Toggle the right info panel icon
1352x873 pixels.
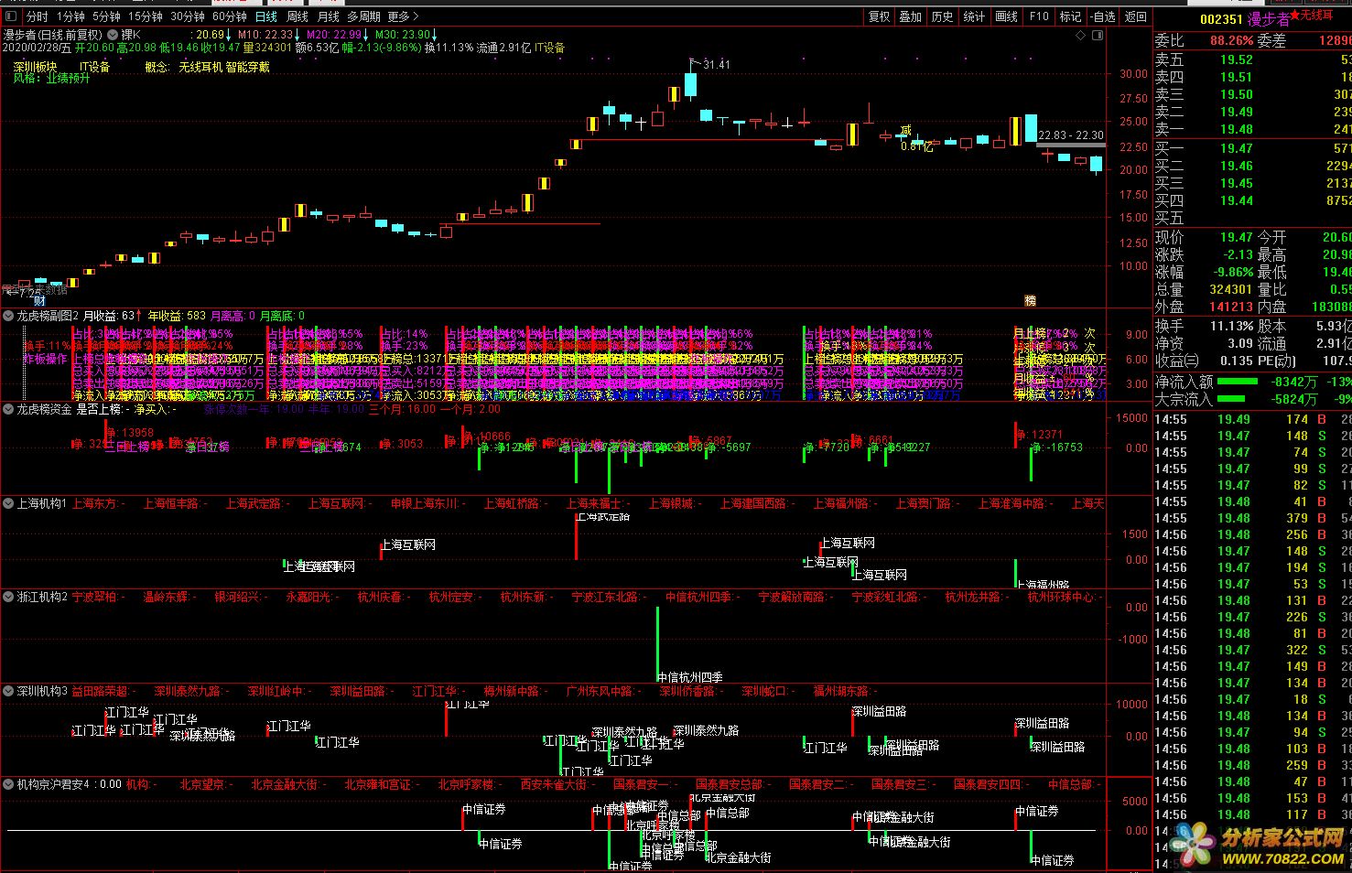pyautogui.click(x=1098, y=36)
